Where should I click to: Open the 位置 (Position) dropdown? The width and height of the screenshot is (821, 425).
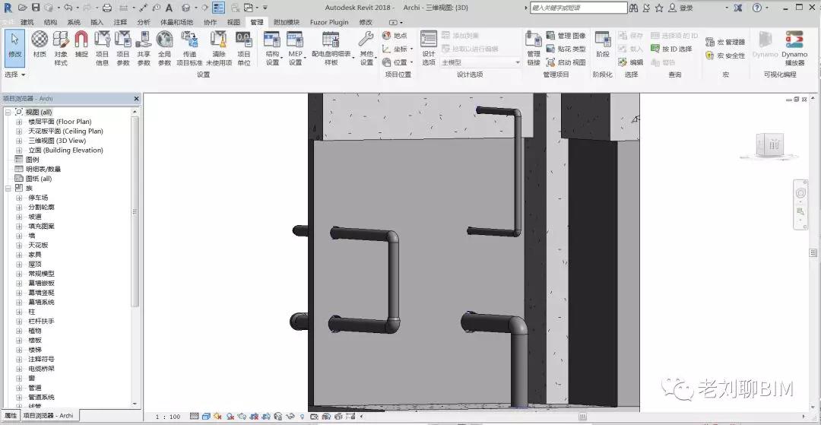tap(398, 62)
